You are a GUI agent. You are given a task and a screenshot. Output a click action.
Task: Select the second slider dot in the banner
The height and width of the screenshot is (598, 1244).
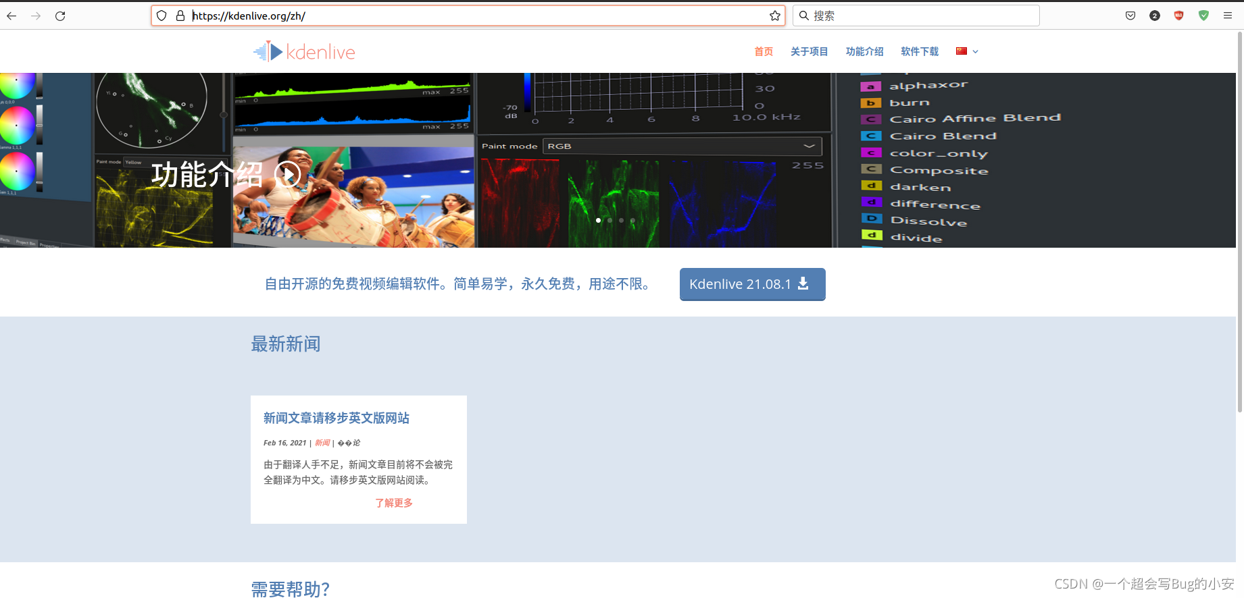(x=609, y=220)
